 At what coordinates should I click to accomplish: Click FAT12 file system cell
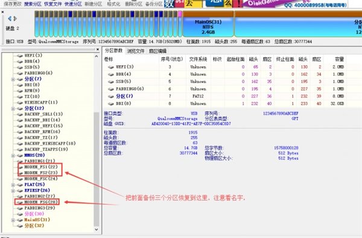198,96
